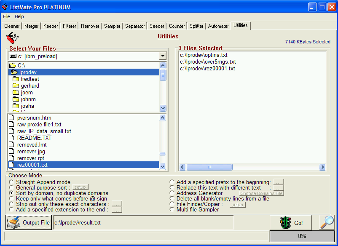Screen dimensions: 338x246
Task: Switch to the Cleaner tab
Action: pyautogui.click(x=12, y=26)
